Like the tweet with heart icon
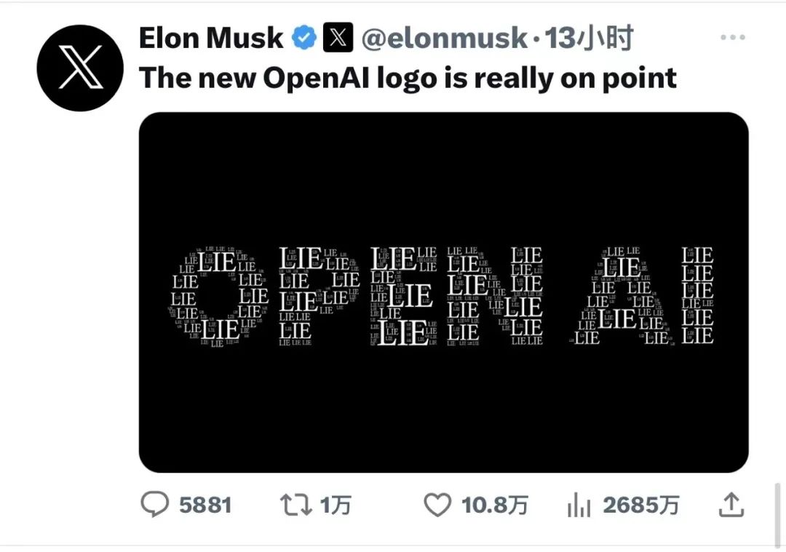 (x=437, y=504)
